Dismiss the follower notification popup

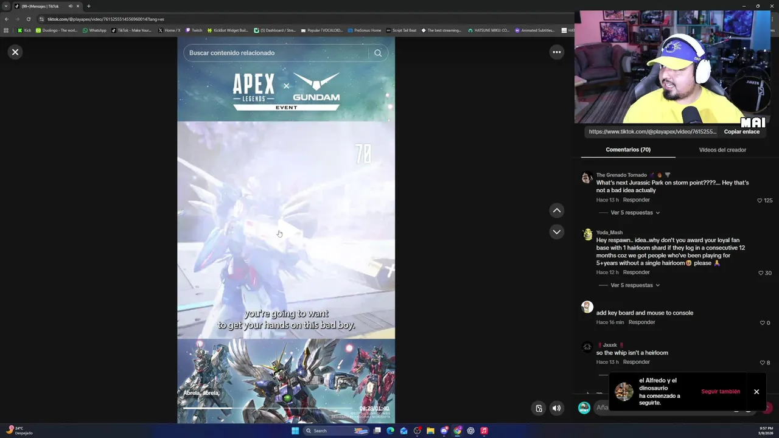coord(756,392)
